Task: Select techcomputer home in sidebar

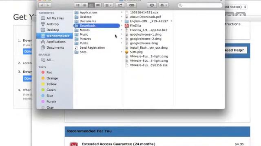Action: pos(55,36)
